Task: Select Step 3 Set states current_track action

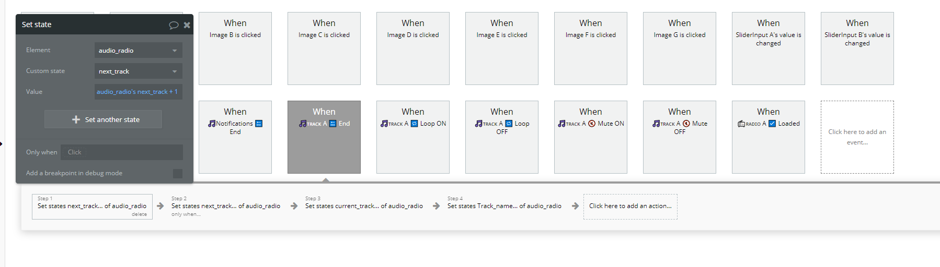Action: [x=364, y=206]
